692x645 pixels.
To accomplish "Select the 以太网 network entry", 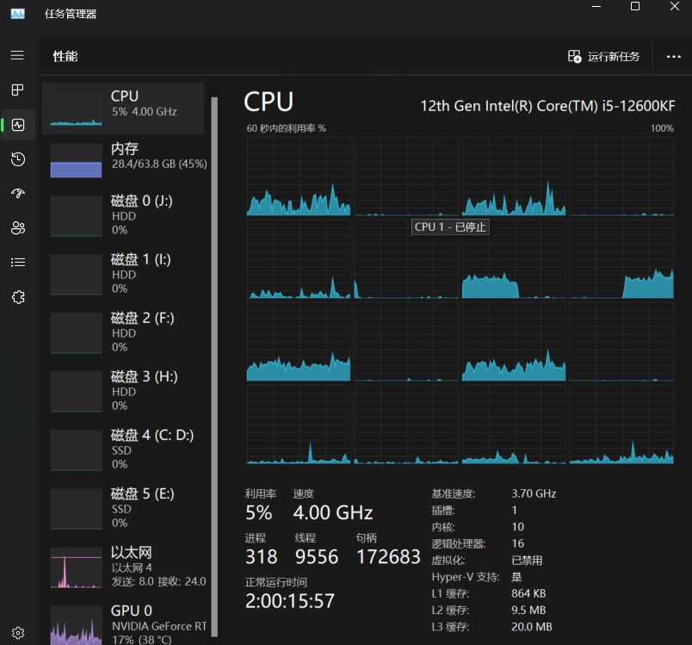I will pos(124,567).
